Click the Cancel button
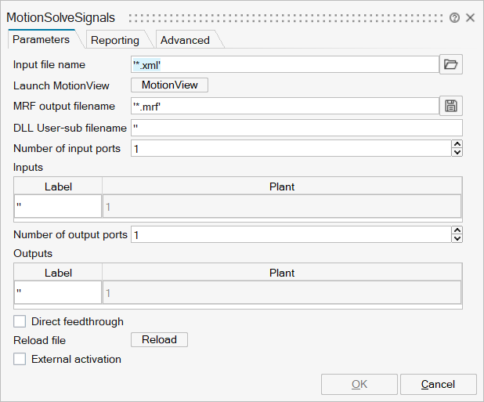Viewport: 484px width, 402px height. tap(438, 384)
